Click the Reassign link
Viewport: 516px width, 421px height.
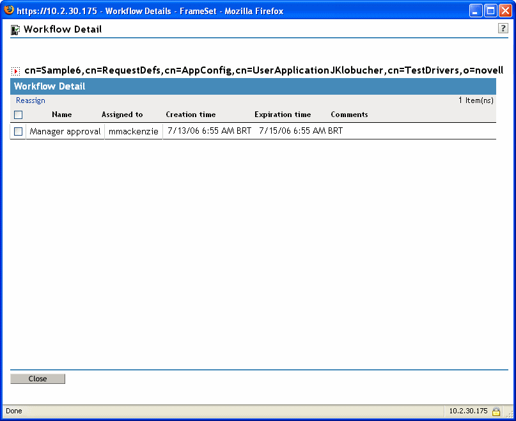tap(31, 100)
